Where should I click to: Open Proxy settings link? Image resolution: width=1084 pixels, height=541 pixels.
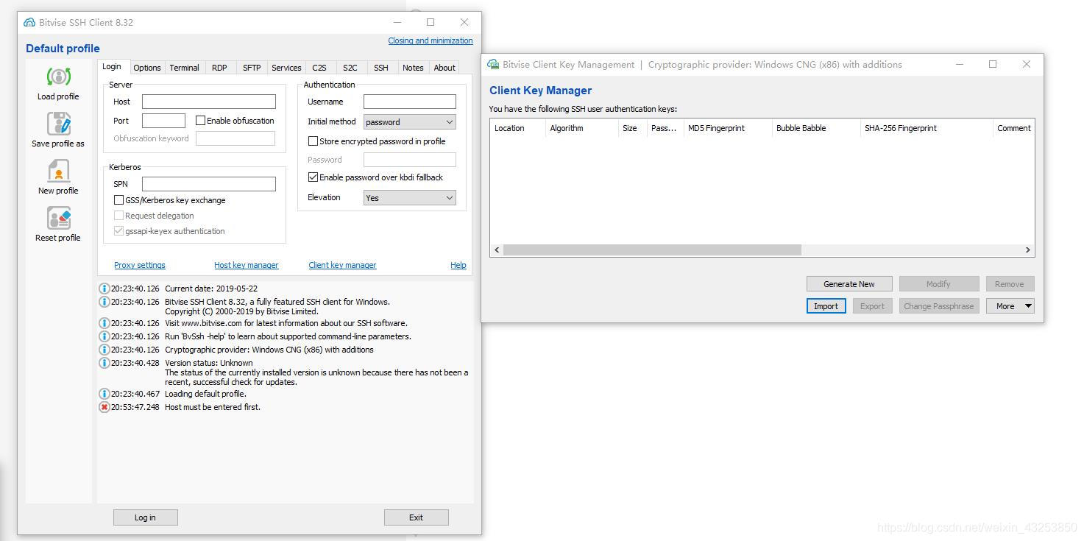click(x=140, y=265)
